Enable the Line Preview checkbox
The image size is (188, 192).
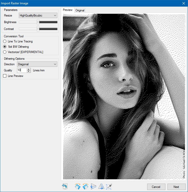tap(5, 76)
